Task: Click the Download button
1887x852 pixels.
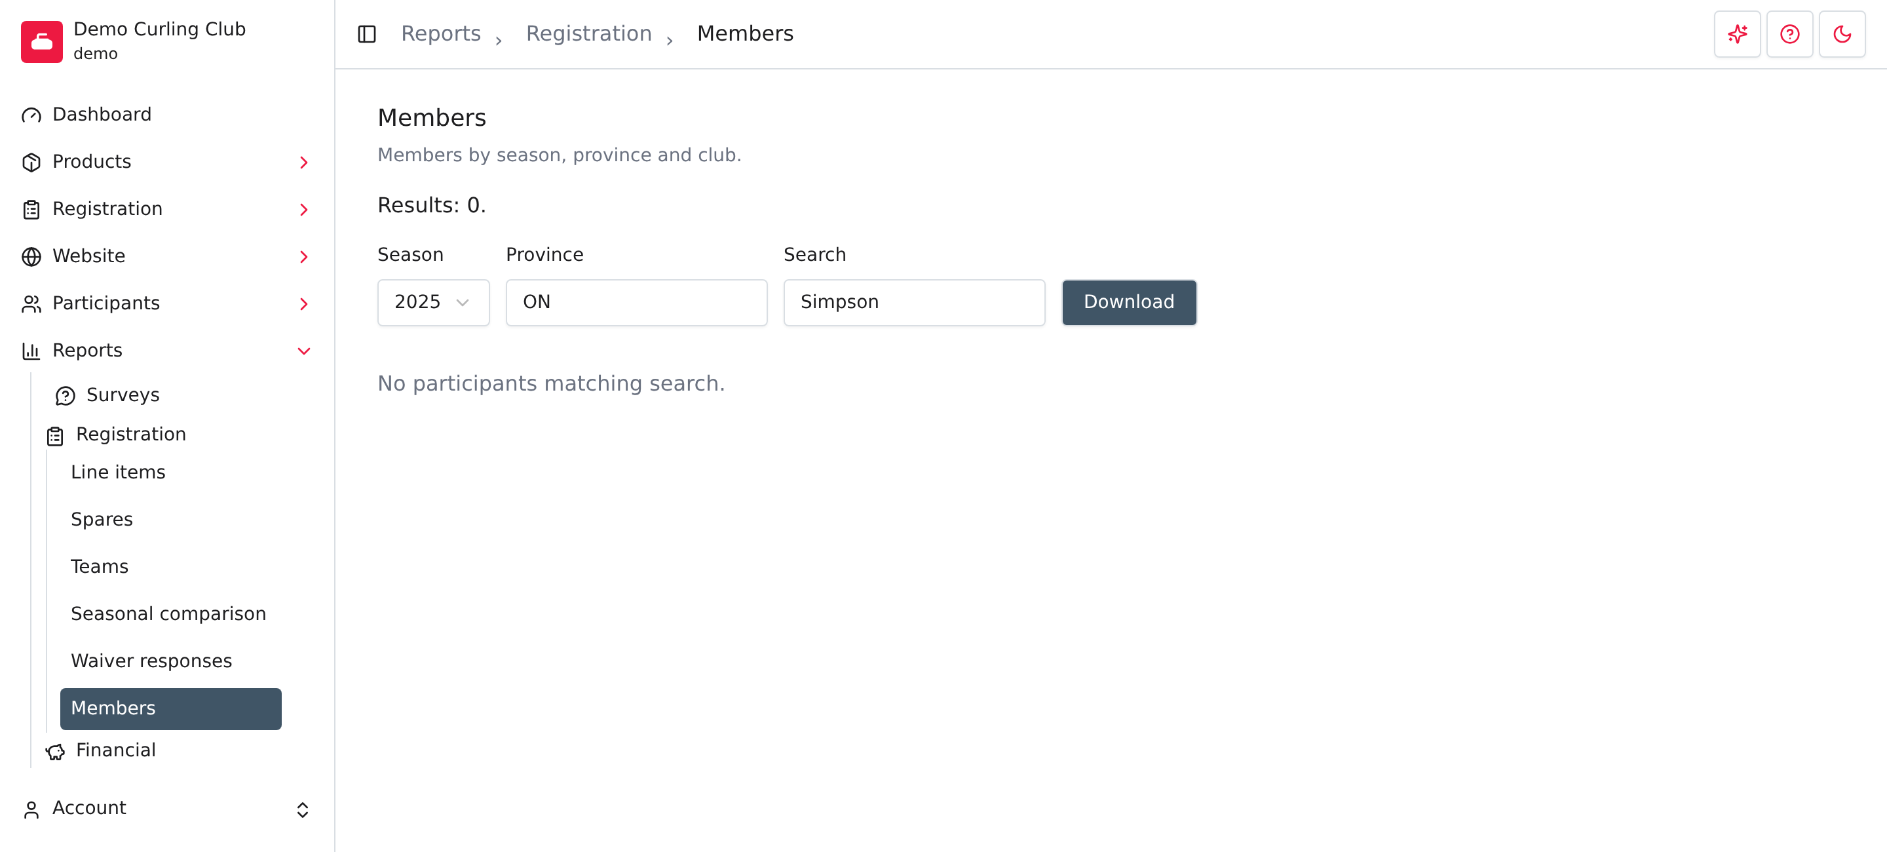Action: [1129, 303]
